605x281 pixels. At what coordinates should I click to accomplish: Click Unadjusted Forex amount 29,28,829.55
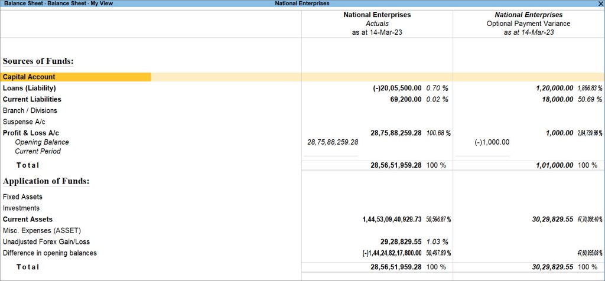pos(401,242)
